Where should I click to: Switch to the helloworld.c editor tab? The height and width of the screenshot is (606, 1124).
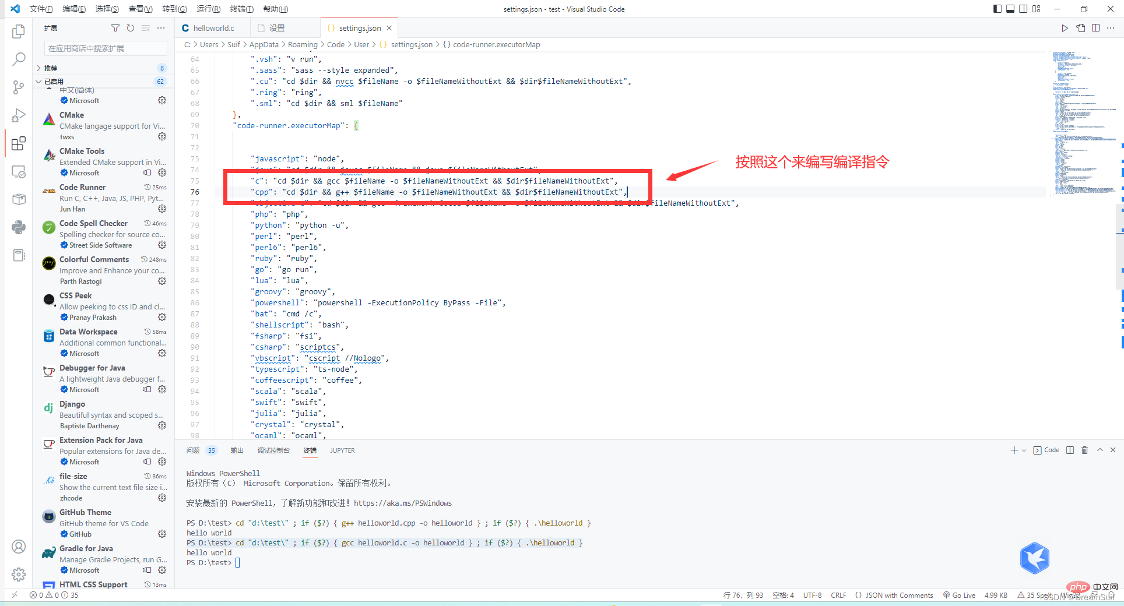(213, 28)
